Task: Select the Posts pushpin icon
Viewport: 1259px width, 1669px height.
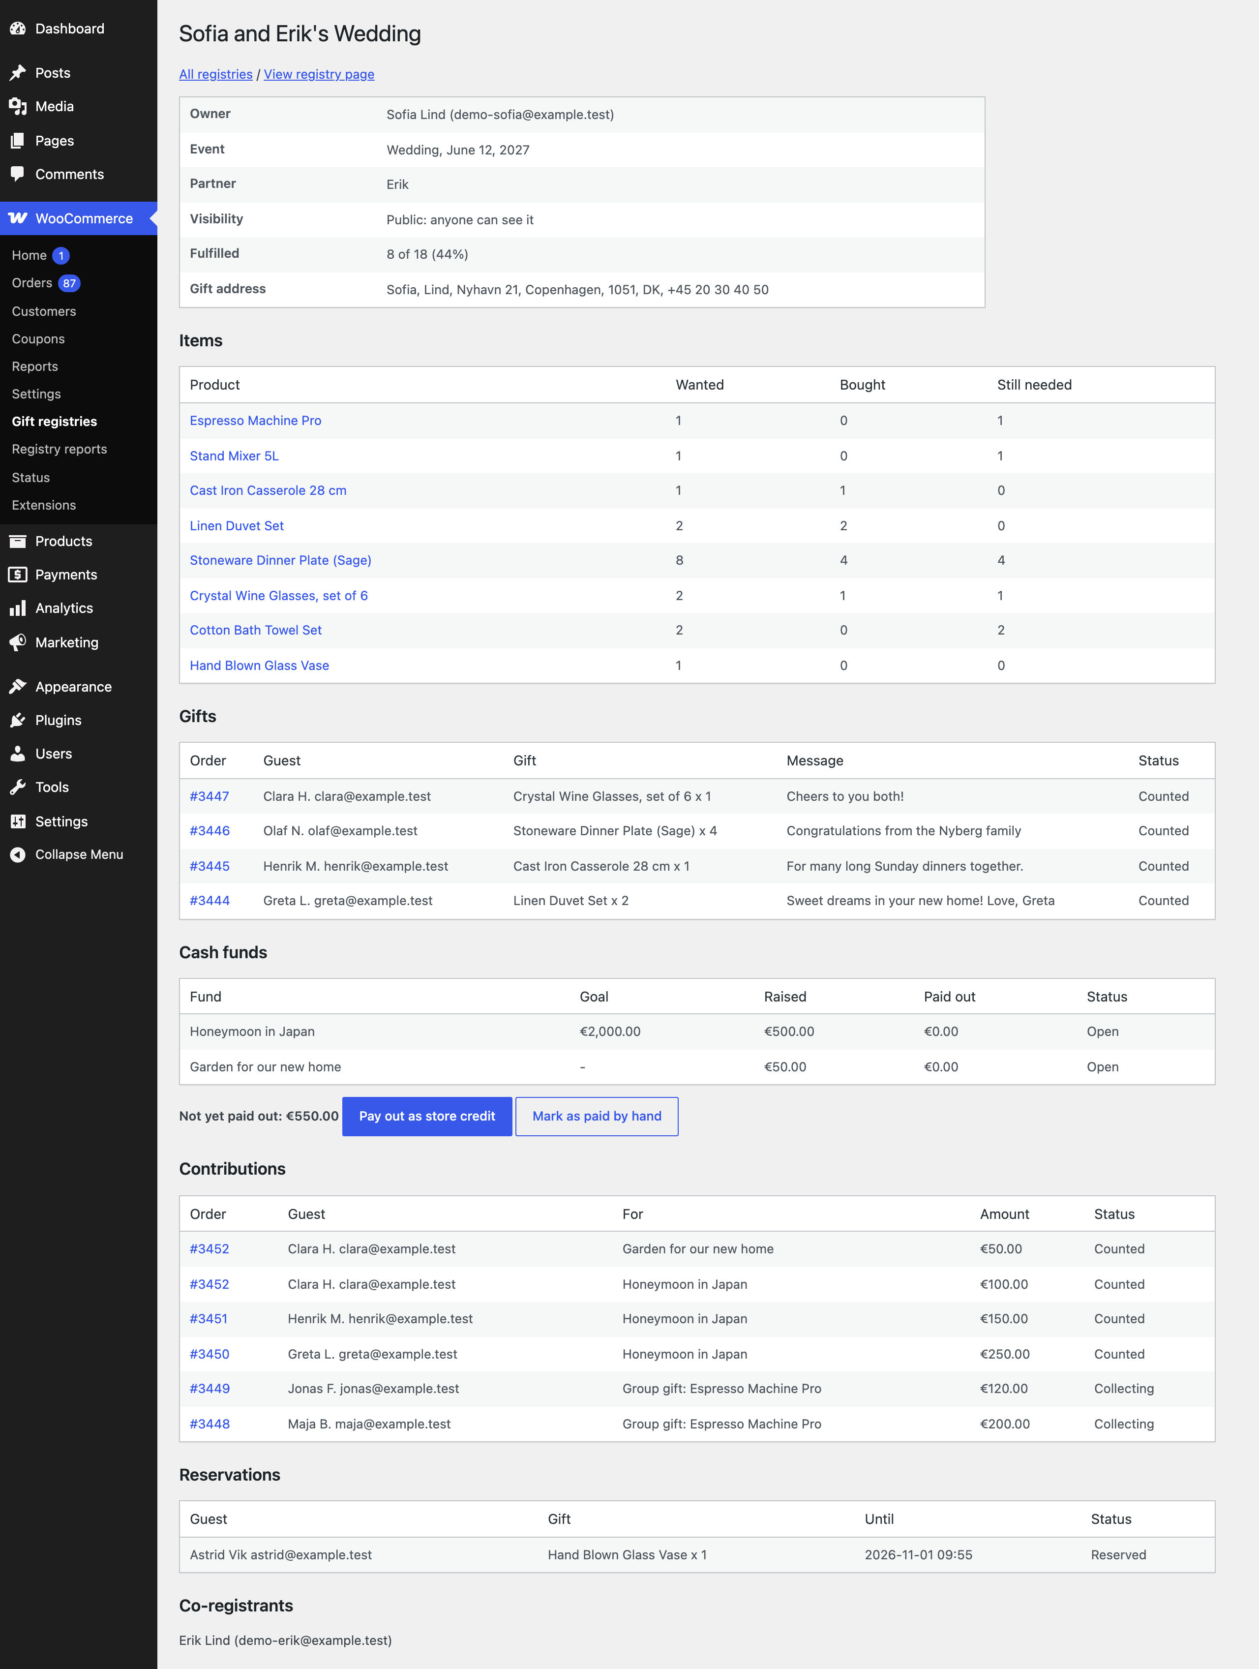Action: (x=18, y=73)
